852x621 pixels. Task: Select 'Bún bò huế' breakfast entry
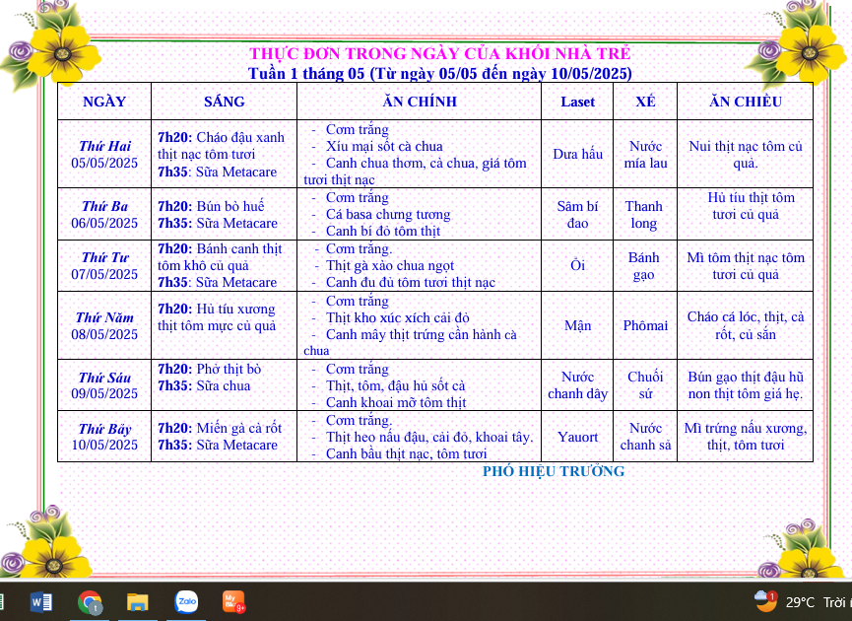(x=230, y=206)
